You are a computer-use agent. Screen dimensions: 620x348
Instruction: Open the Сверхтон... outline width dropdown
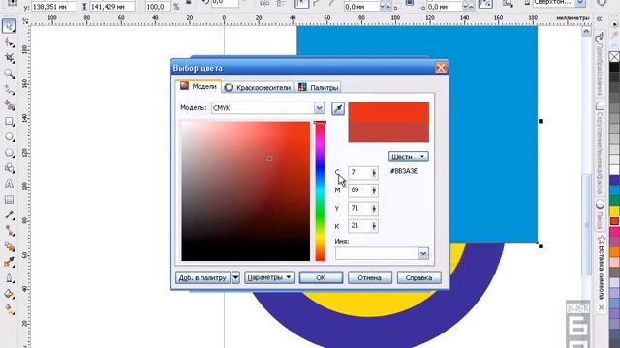[580, 3]
